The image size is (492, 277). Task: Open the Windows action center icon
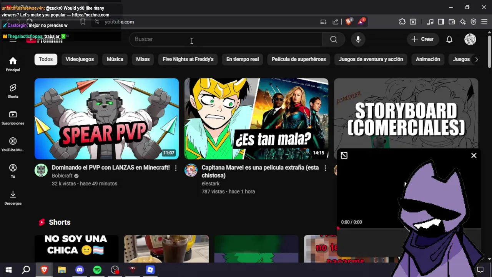click(x=480, y=270)
